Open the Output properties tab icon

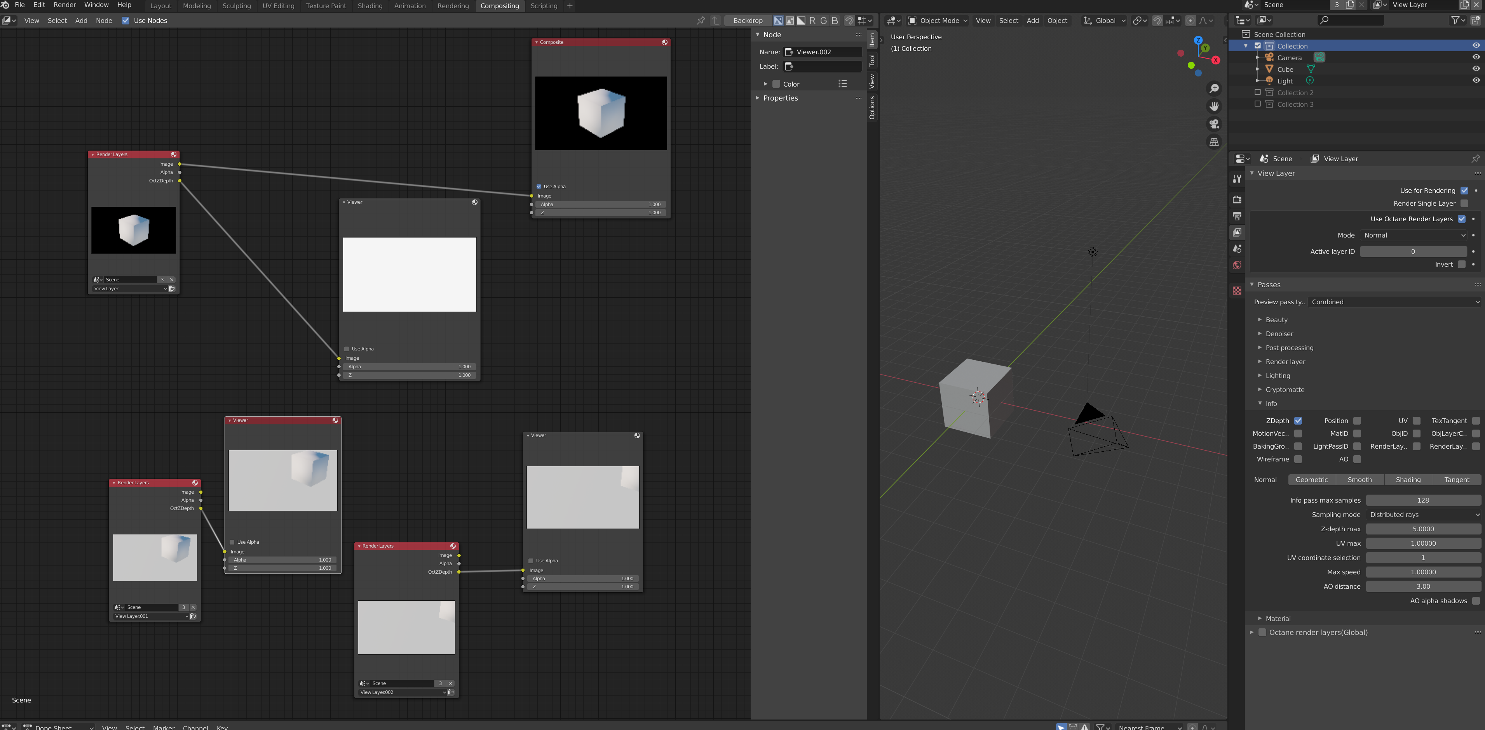(1237, 216)
